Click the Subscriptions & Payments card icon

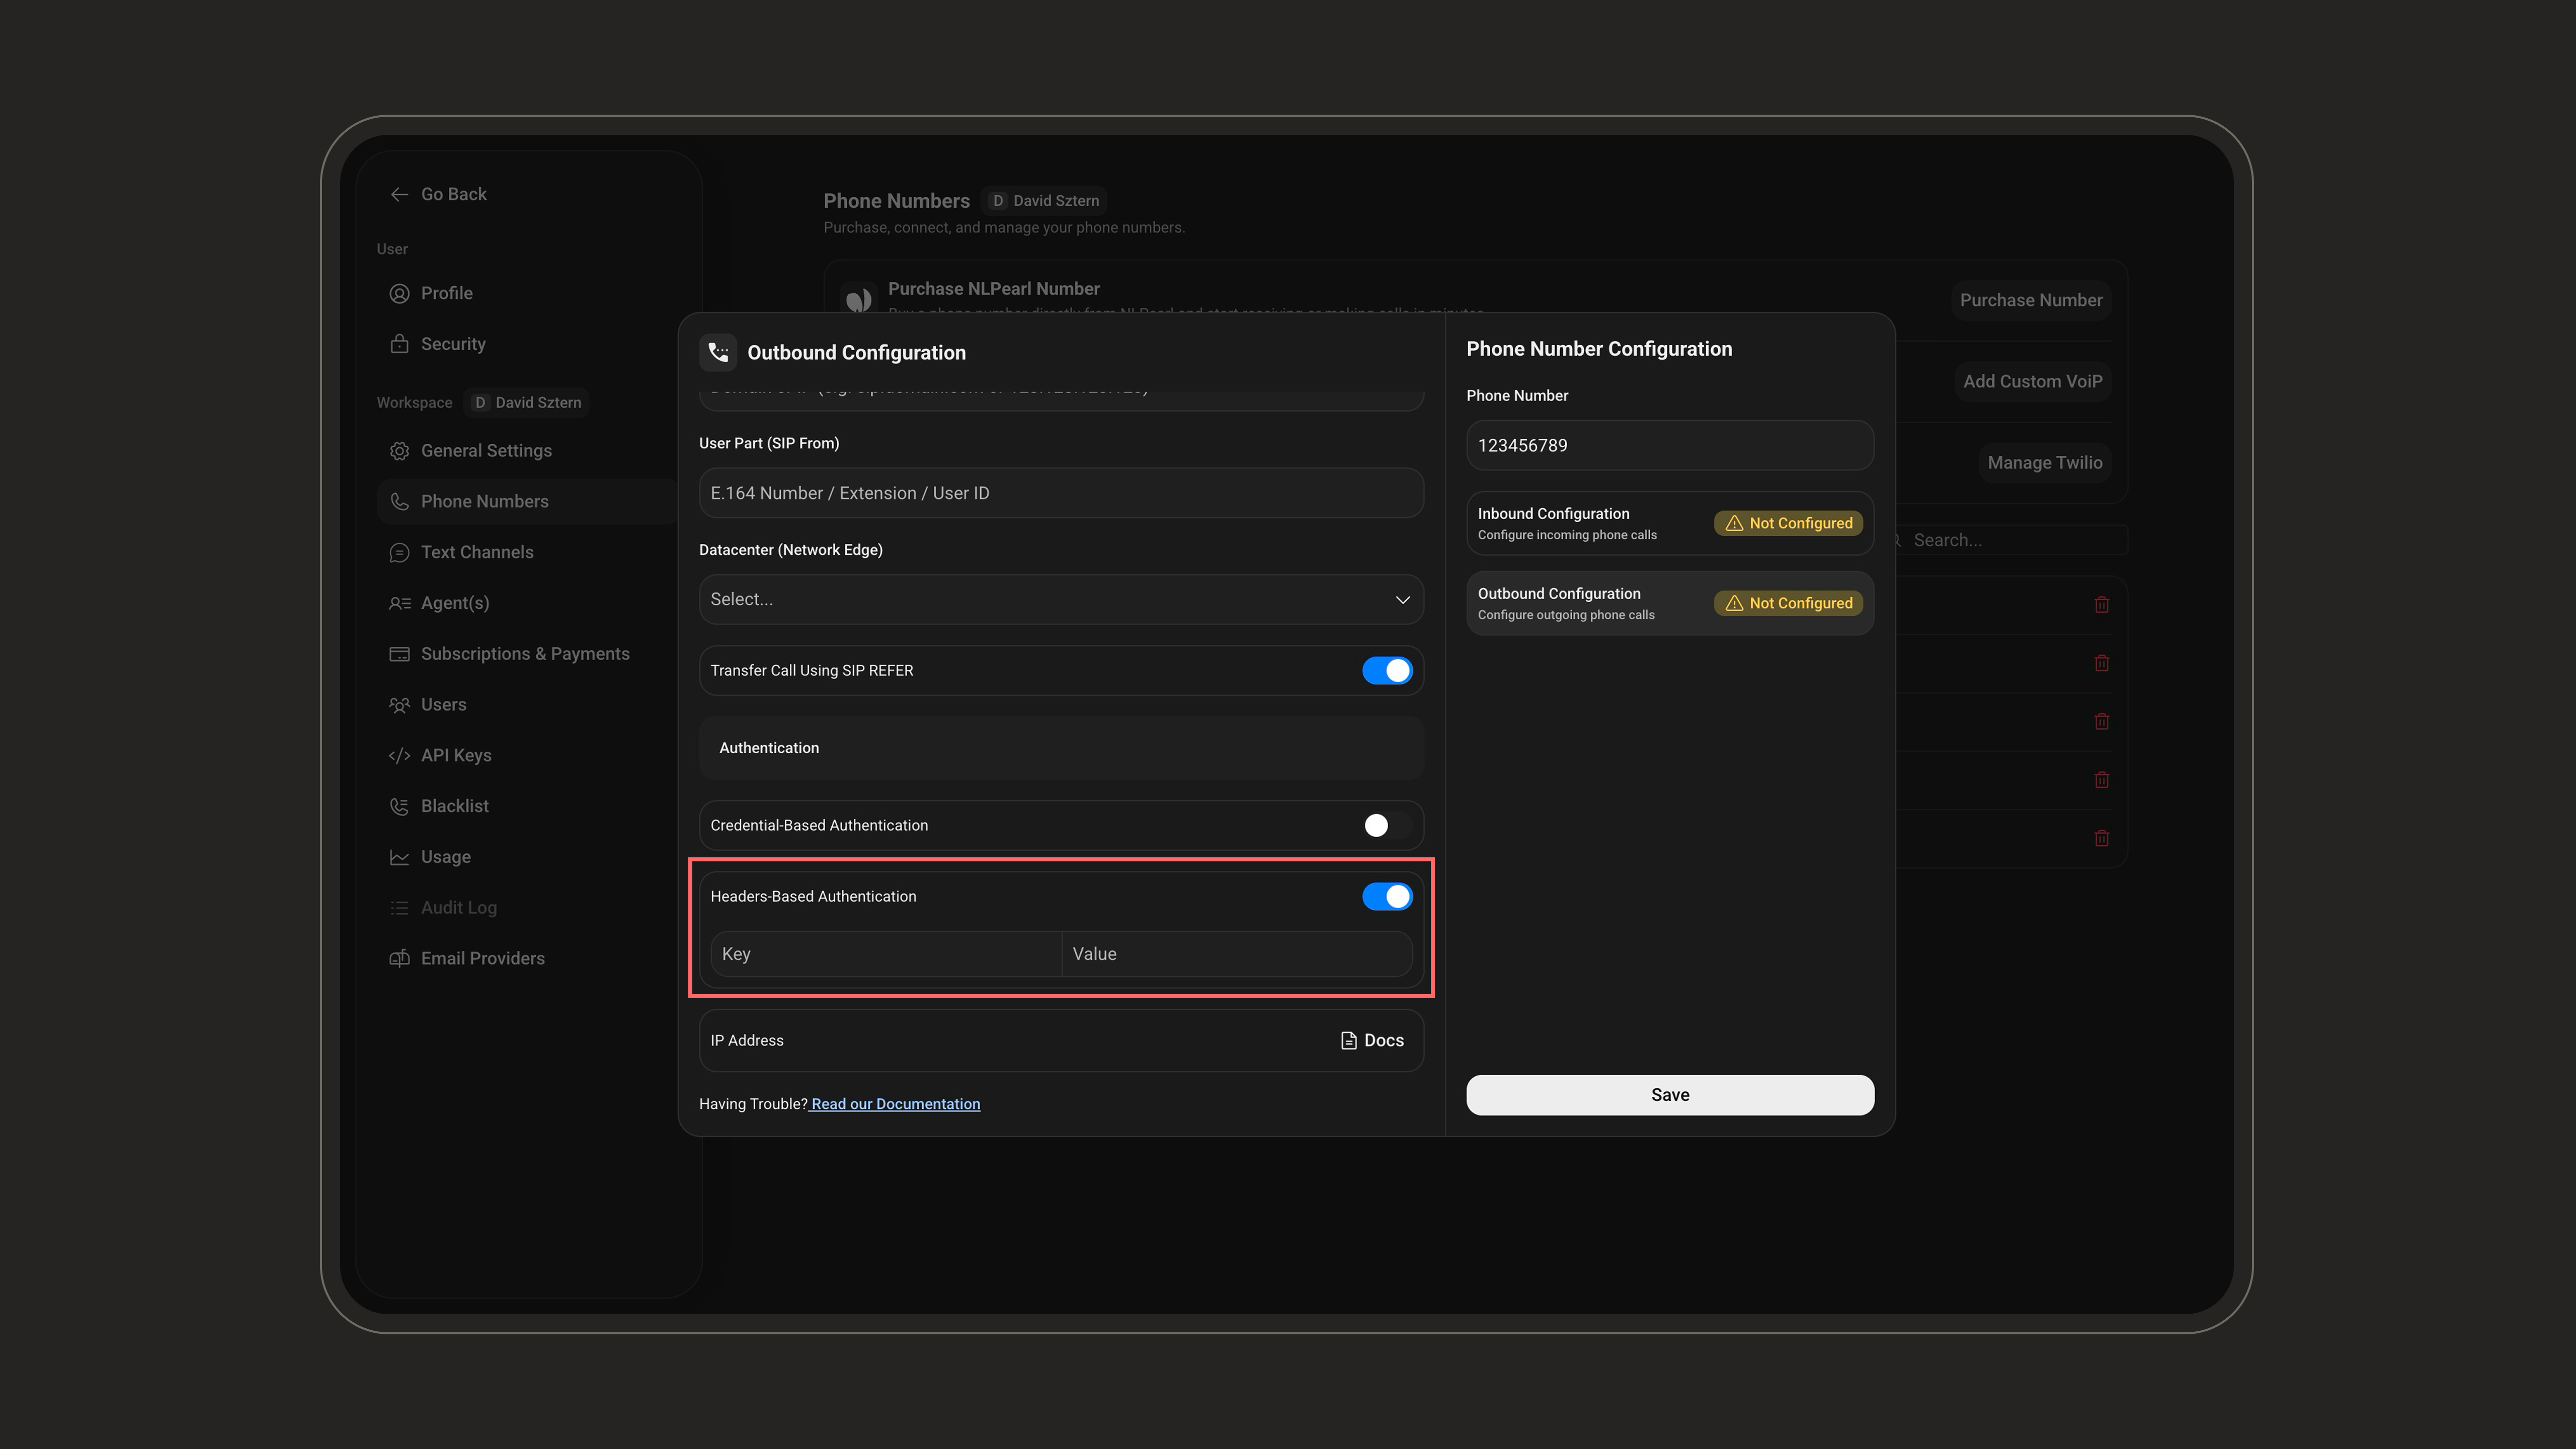tap(399, 654)
